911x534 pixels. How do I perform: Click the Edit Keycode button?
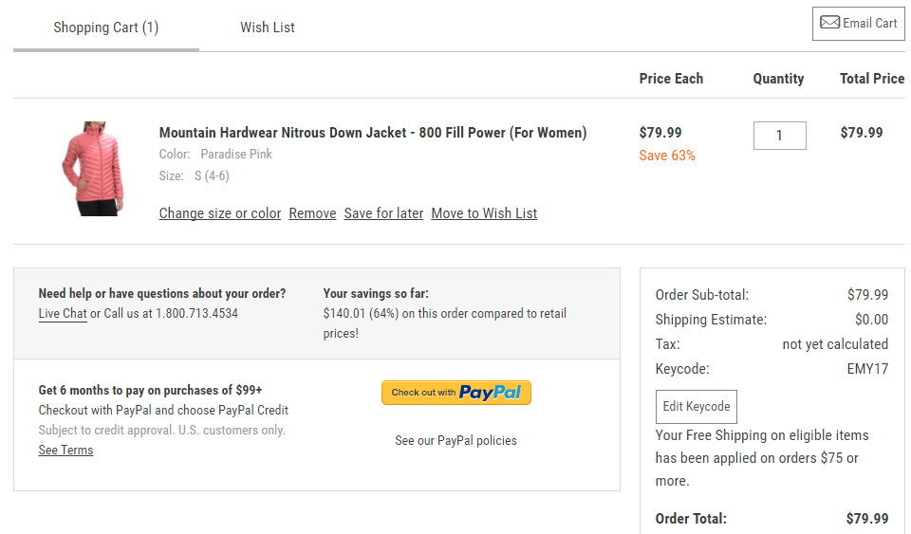[x=696, y=407]
